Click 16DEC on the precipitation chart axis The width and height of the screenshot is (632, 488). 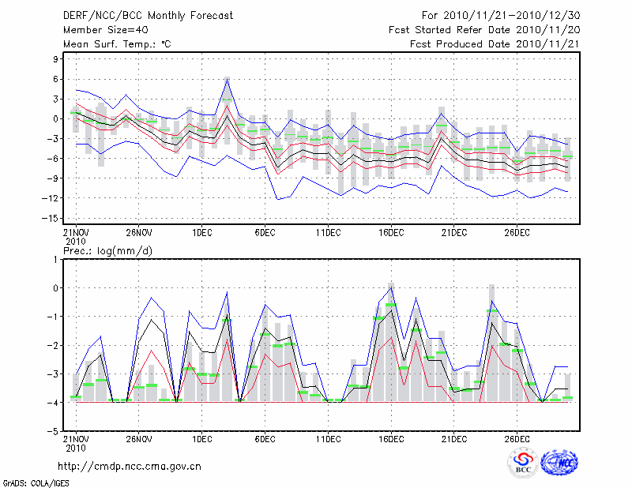click(x=391, y=438)
